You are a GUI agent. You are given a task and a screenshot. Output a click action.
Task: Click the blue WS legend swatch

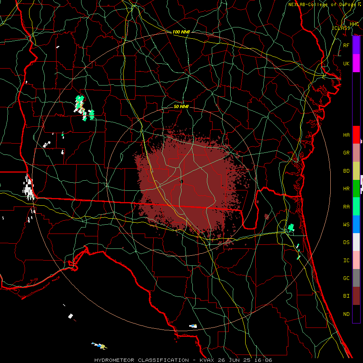(356, 224)
